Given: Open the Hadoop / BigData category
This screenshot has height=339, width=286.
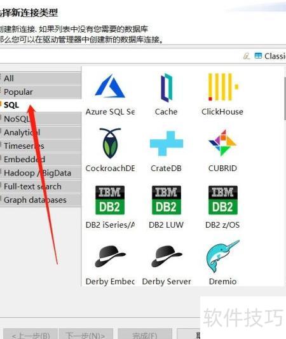Looking at the screenshot, I should (x=41, y=173).
